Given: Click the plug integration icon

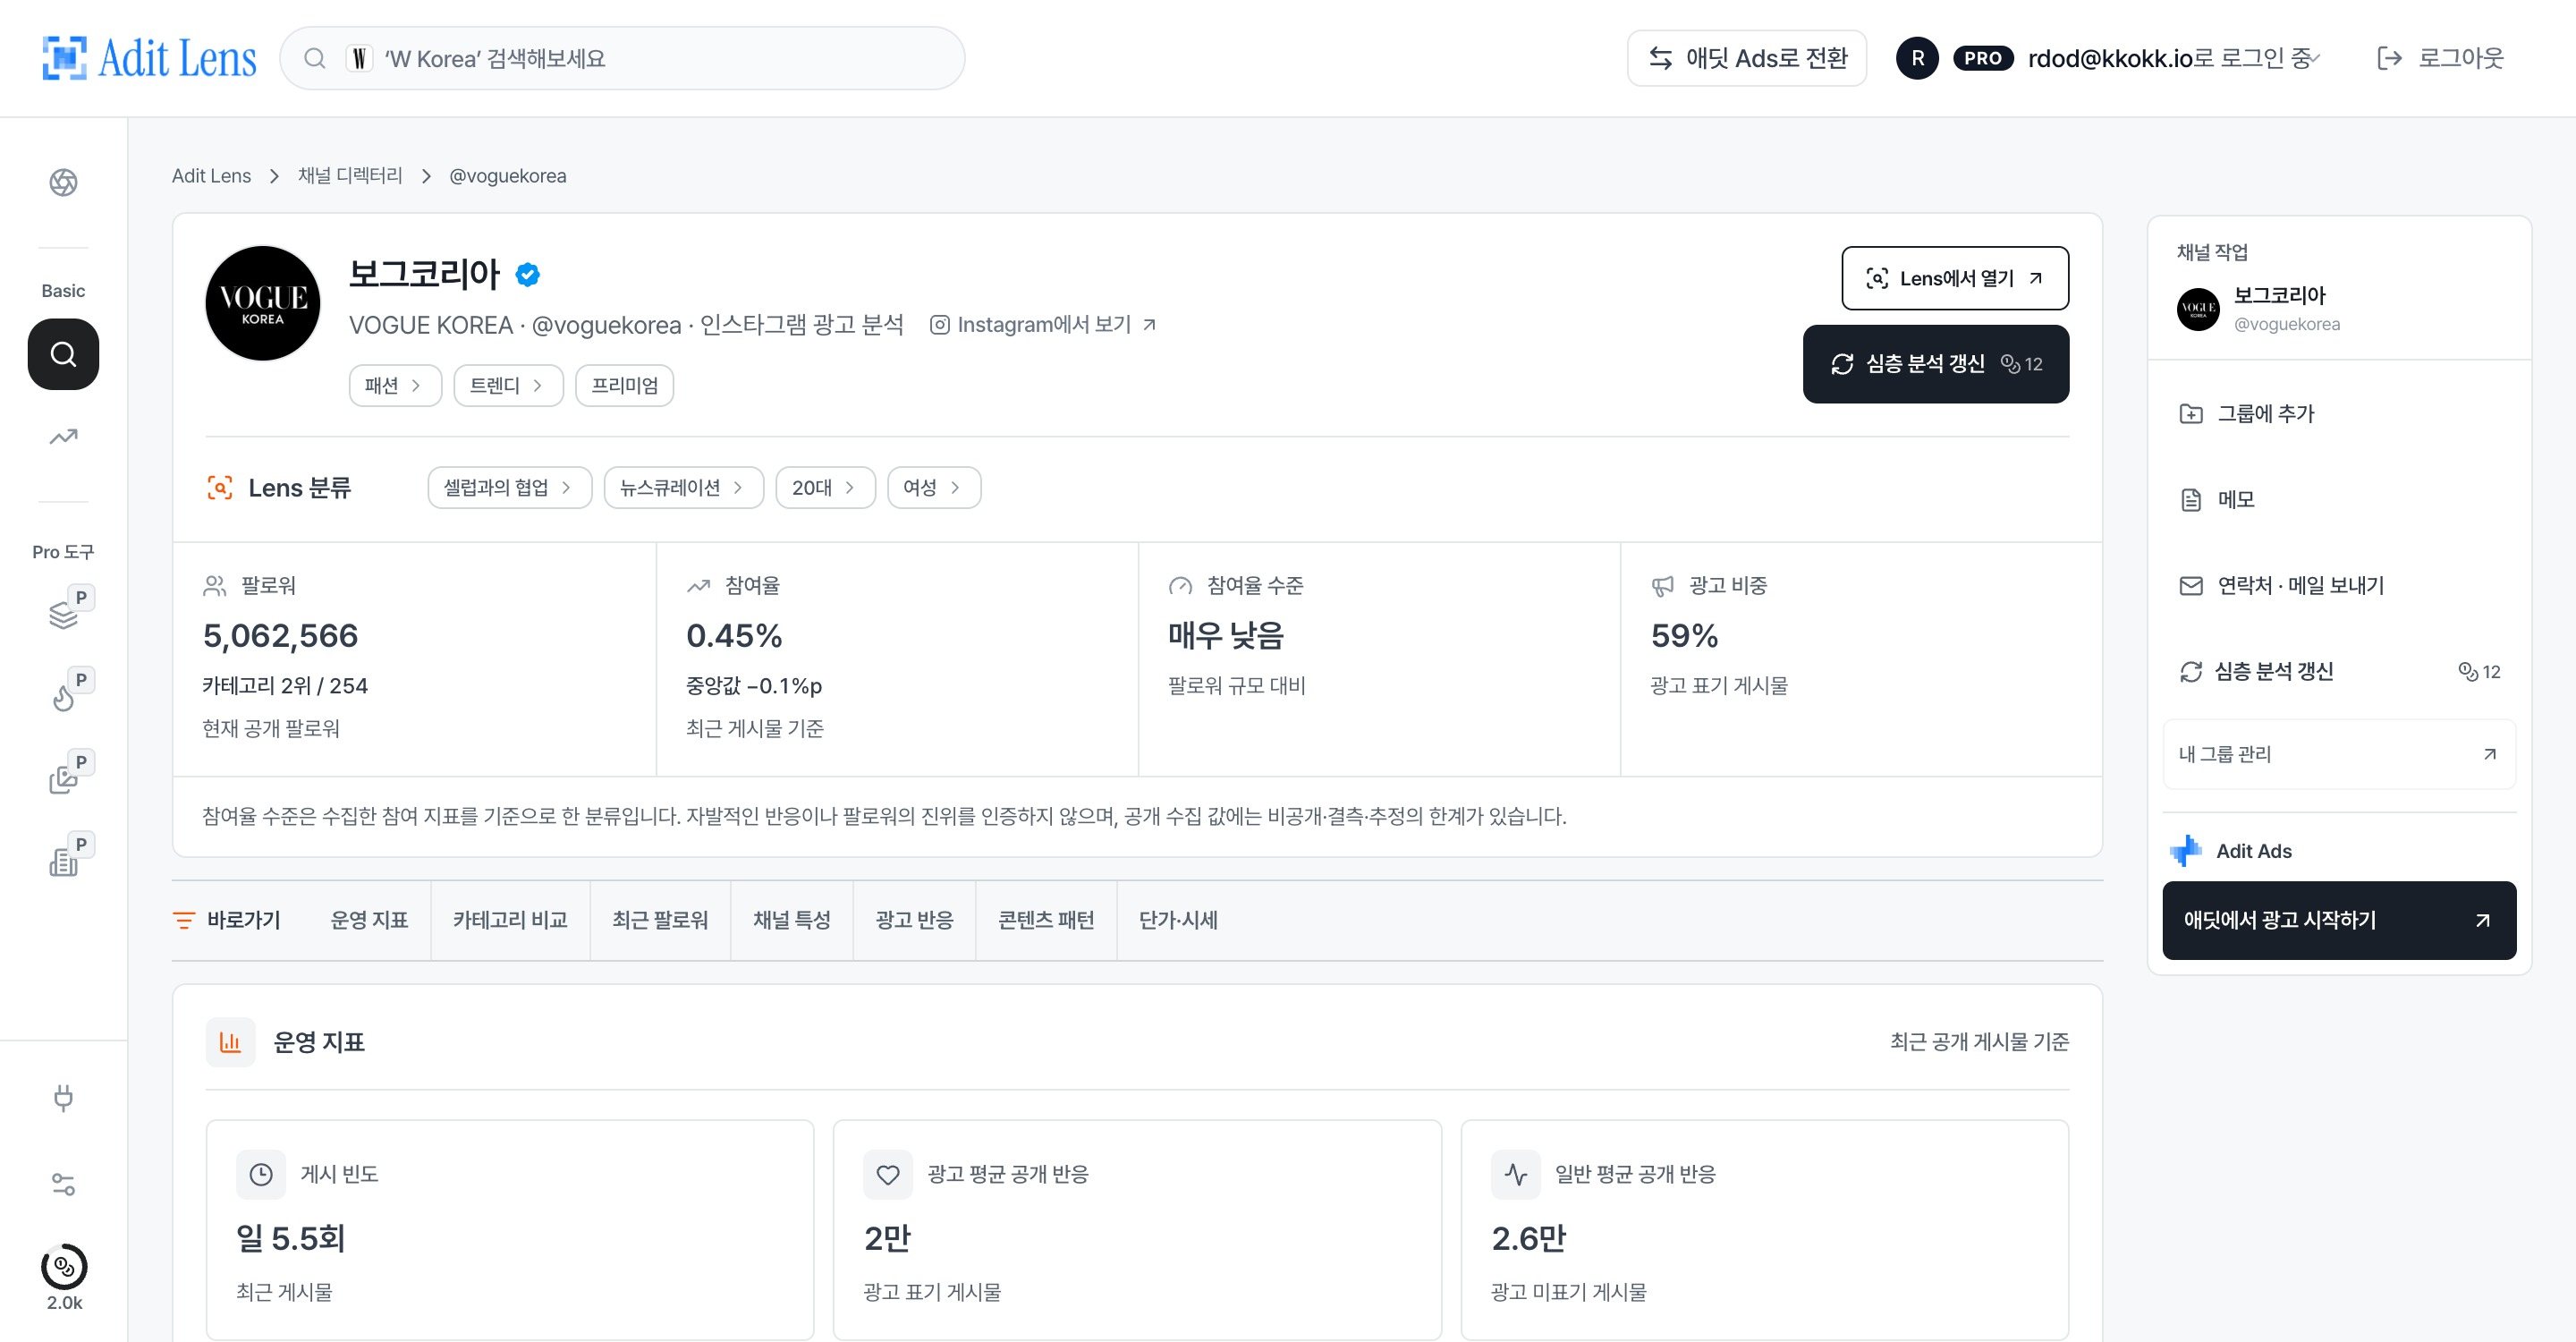Looking at the screenshot, I should [63, 1098].
